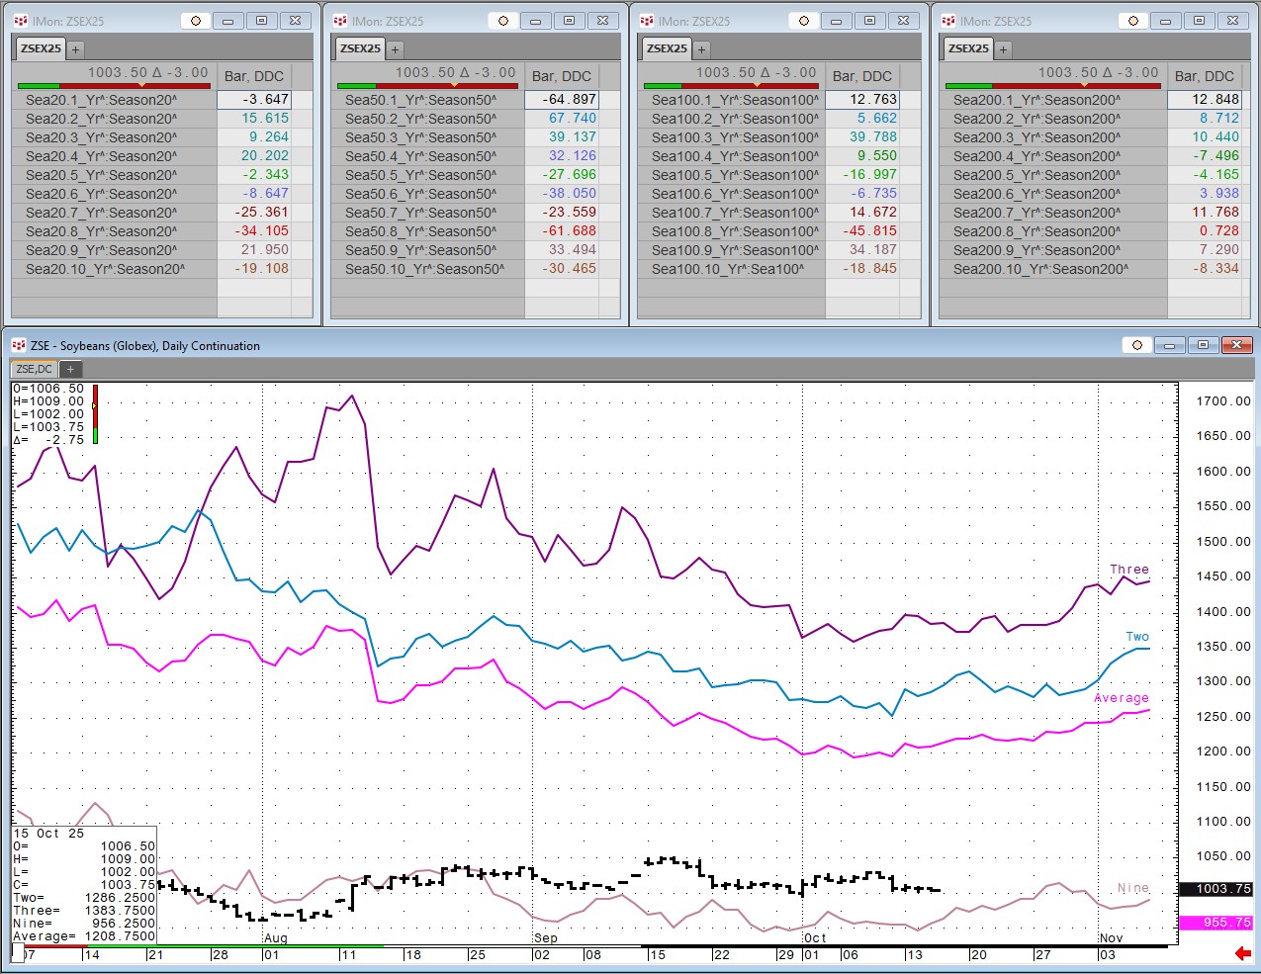The height and width of the screenshot is (974, 1261).
Task: Click the red arrow at chart's bottom-right
Action: pyautogui.click(x=1242, y=953)
